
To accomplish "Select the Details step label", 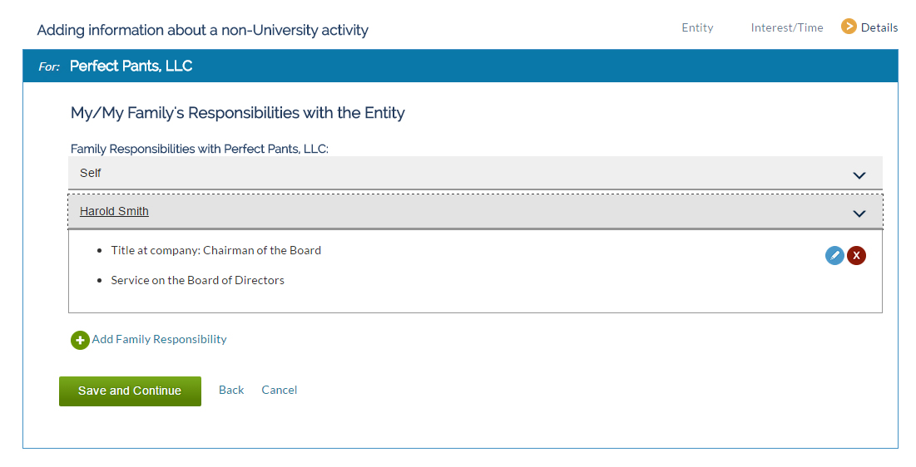I will point(879,27).
